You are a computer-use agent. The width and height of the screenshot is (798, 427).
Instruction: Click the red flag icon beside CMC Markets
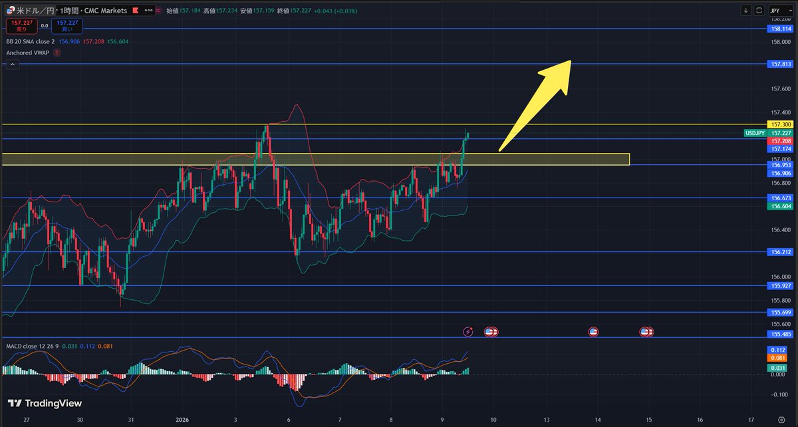coord(136,11)
